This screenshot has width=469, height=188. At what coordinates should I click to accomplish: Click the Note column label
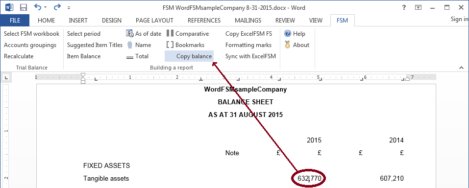pos(232,153)
